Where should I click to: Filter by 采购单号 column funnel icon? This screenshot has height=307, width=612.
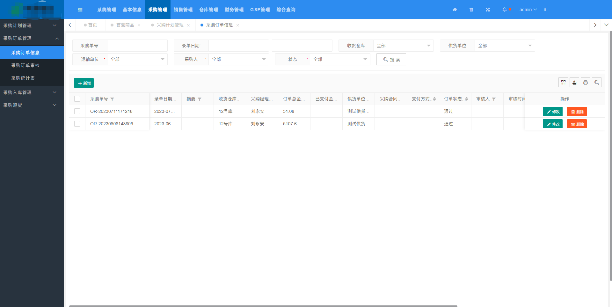(x=112, y=99)
